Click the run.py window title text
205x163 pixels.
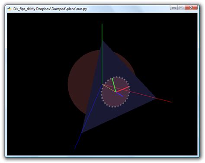point(50,9)
